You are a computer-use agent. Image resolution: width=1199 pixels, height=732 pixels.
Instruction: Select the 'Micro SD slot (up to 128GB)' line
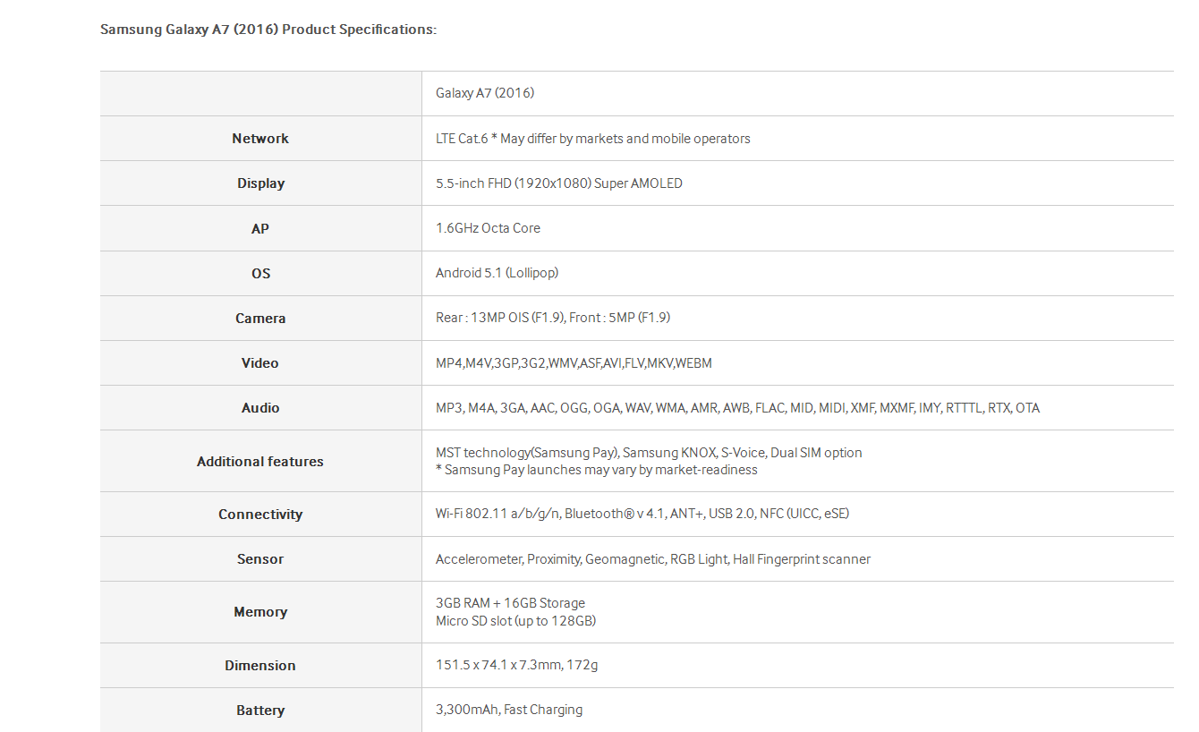click(x=516, y=621)
